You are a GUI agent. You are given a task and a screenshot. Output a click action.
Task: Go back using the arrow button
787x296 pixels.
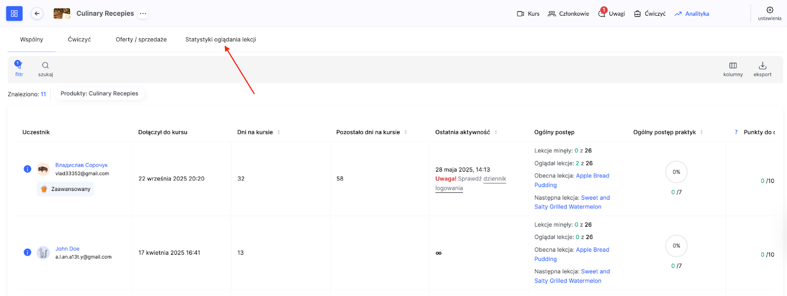(x=37, y=14)
